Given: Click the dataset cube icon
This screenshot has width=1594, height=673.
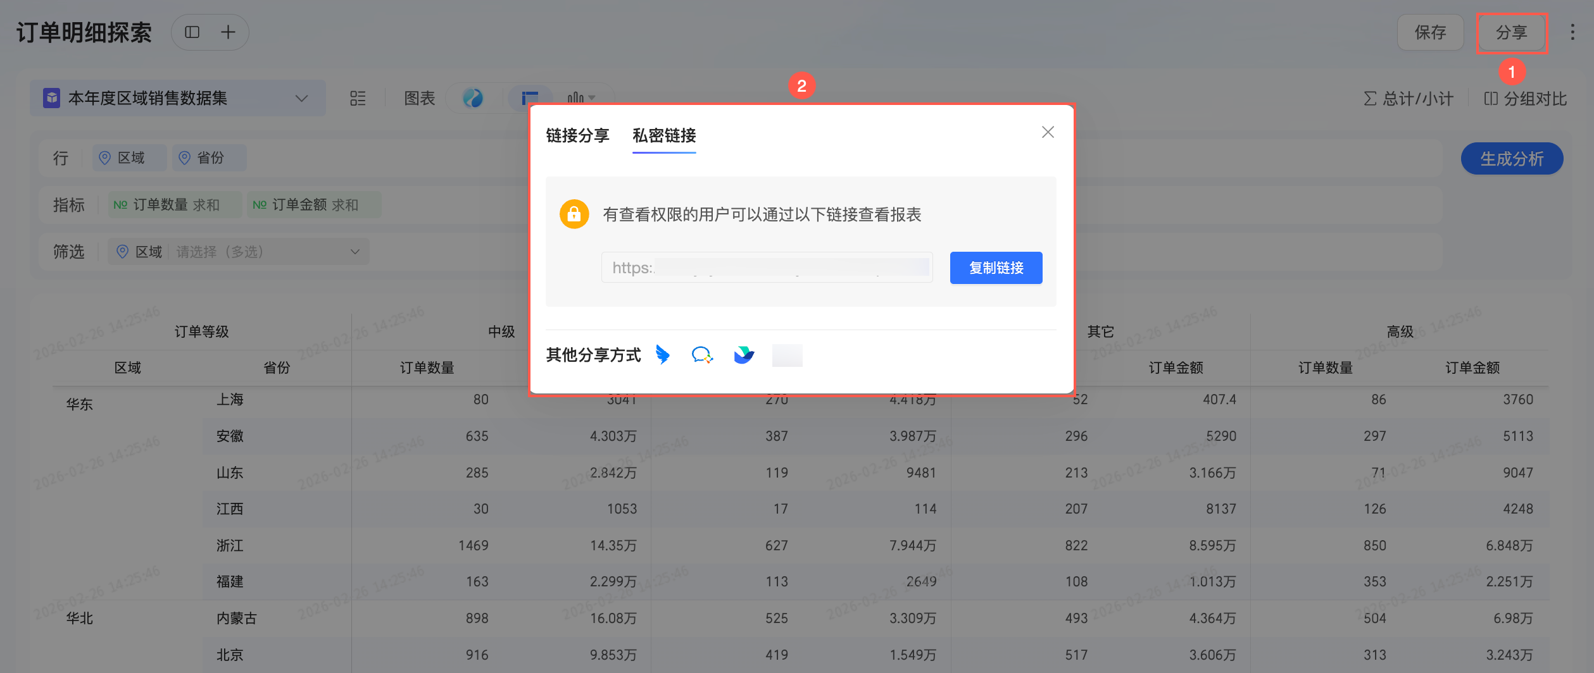Looking at the screenshot, I should (x=51, y=98).
